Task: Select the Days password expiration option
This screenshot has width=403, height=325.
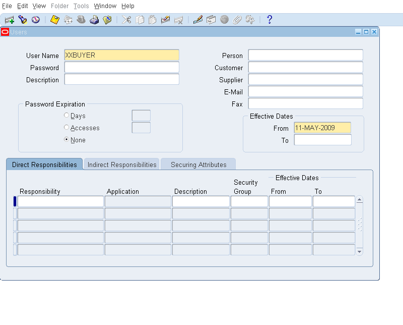Action: tap(66, 115)
